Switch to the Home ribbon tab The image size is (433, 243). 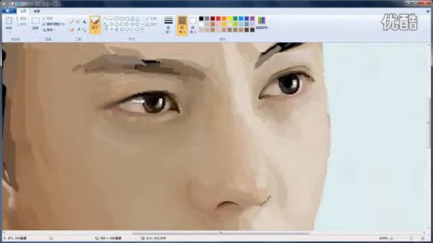(23, 11)
